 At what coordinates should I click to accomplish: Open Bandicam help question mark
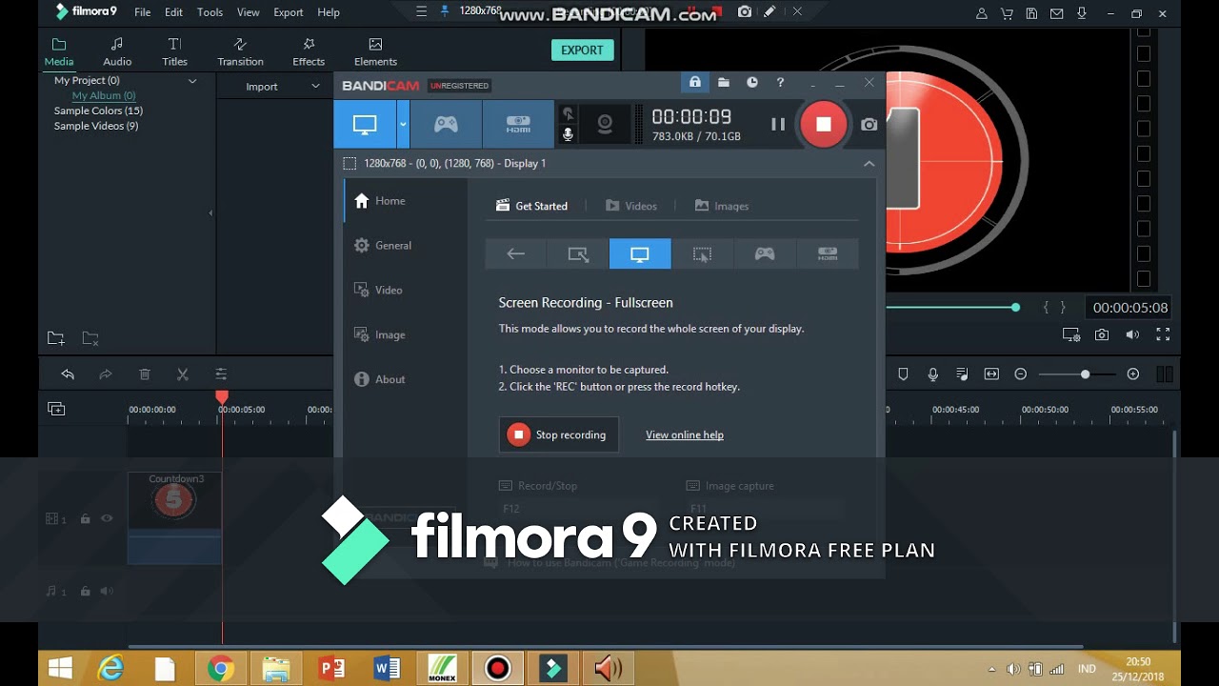pos(780,83)
